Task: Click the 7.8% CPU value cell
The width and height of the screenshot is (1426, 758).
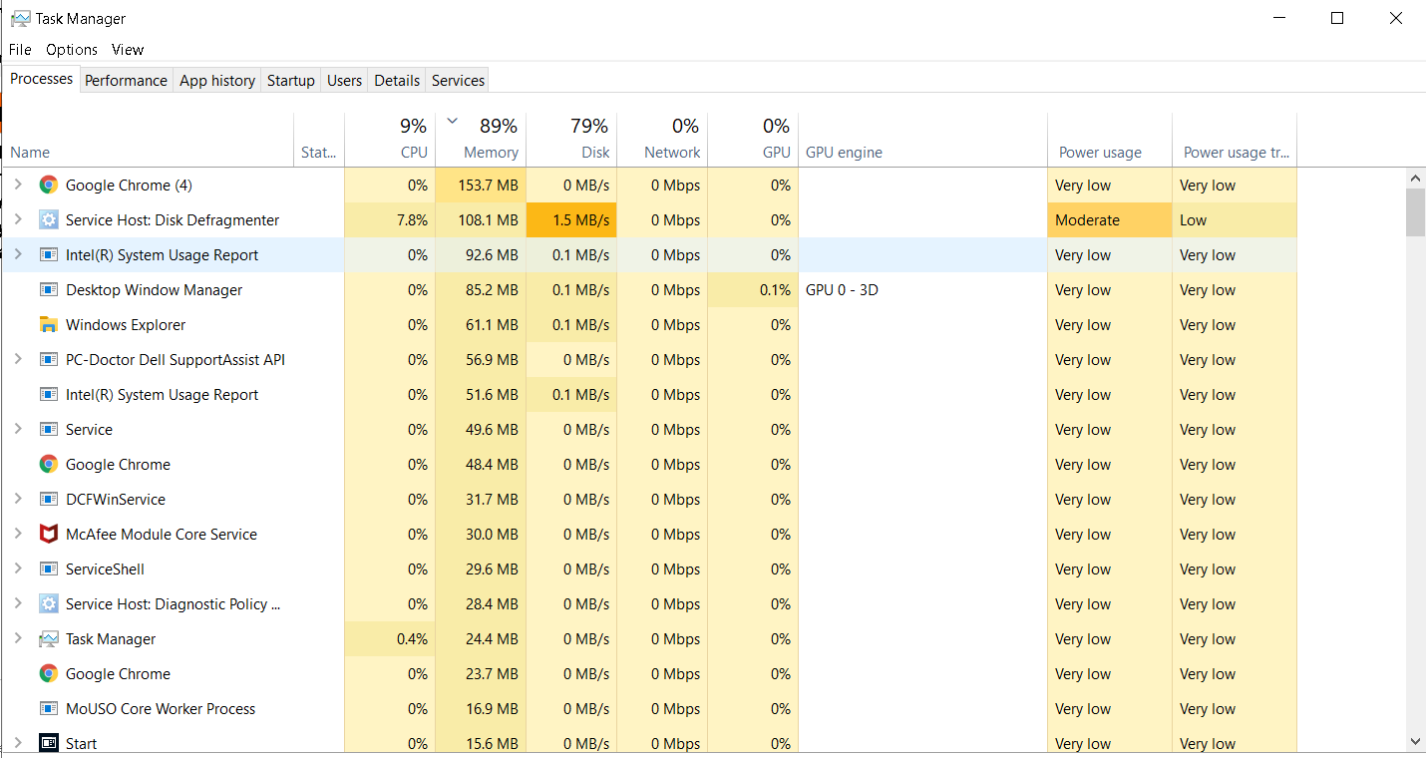Action: click(390, 219)
